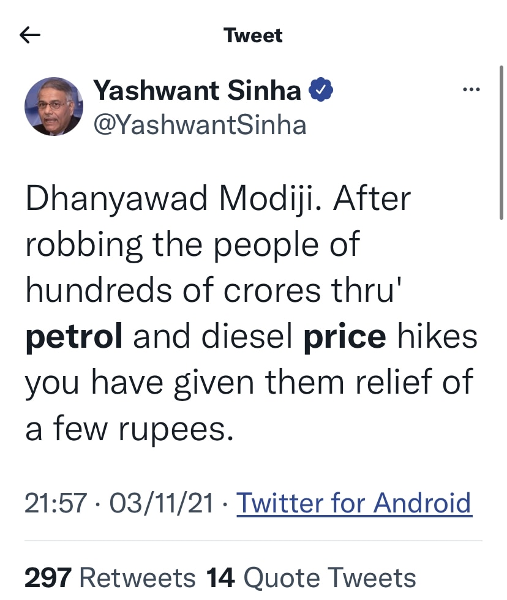Open Yashwant Sinha's profile picture
Image resolution: width=507 pixels, height=600 pixels.
(54, 107)
